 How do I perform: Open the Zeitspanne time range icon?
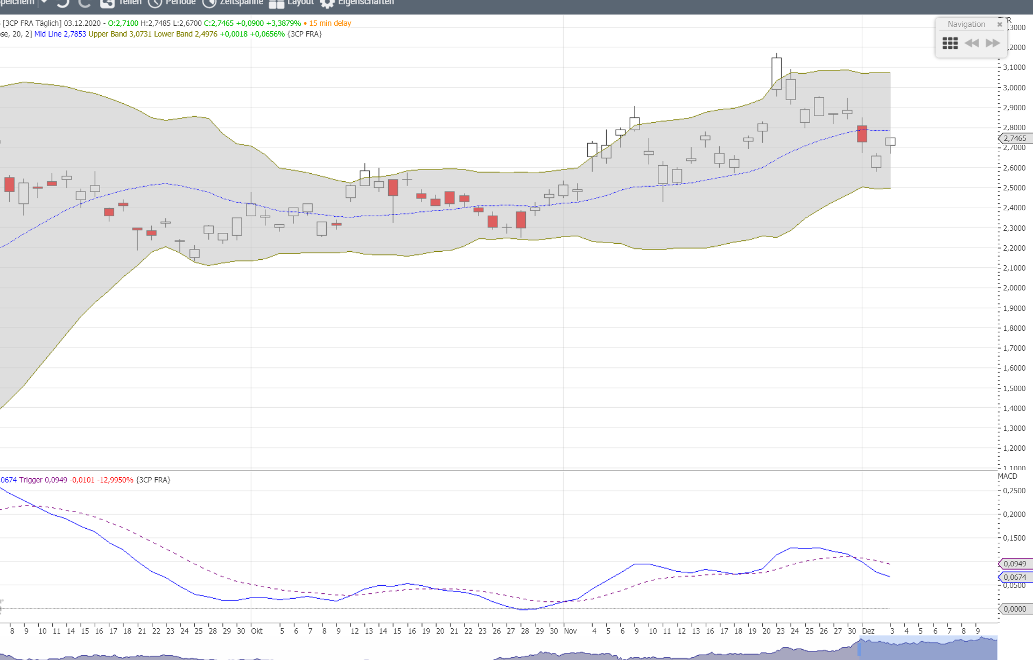209,3
